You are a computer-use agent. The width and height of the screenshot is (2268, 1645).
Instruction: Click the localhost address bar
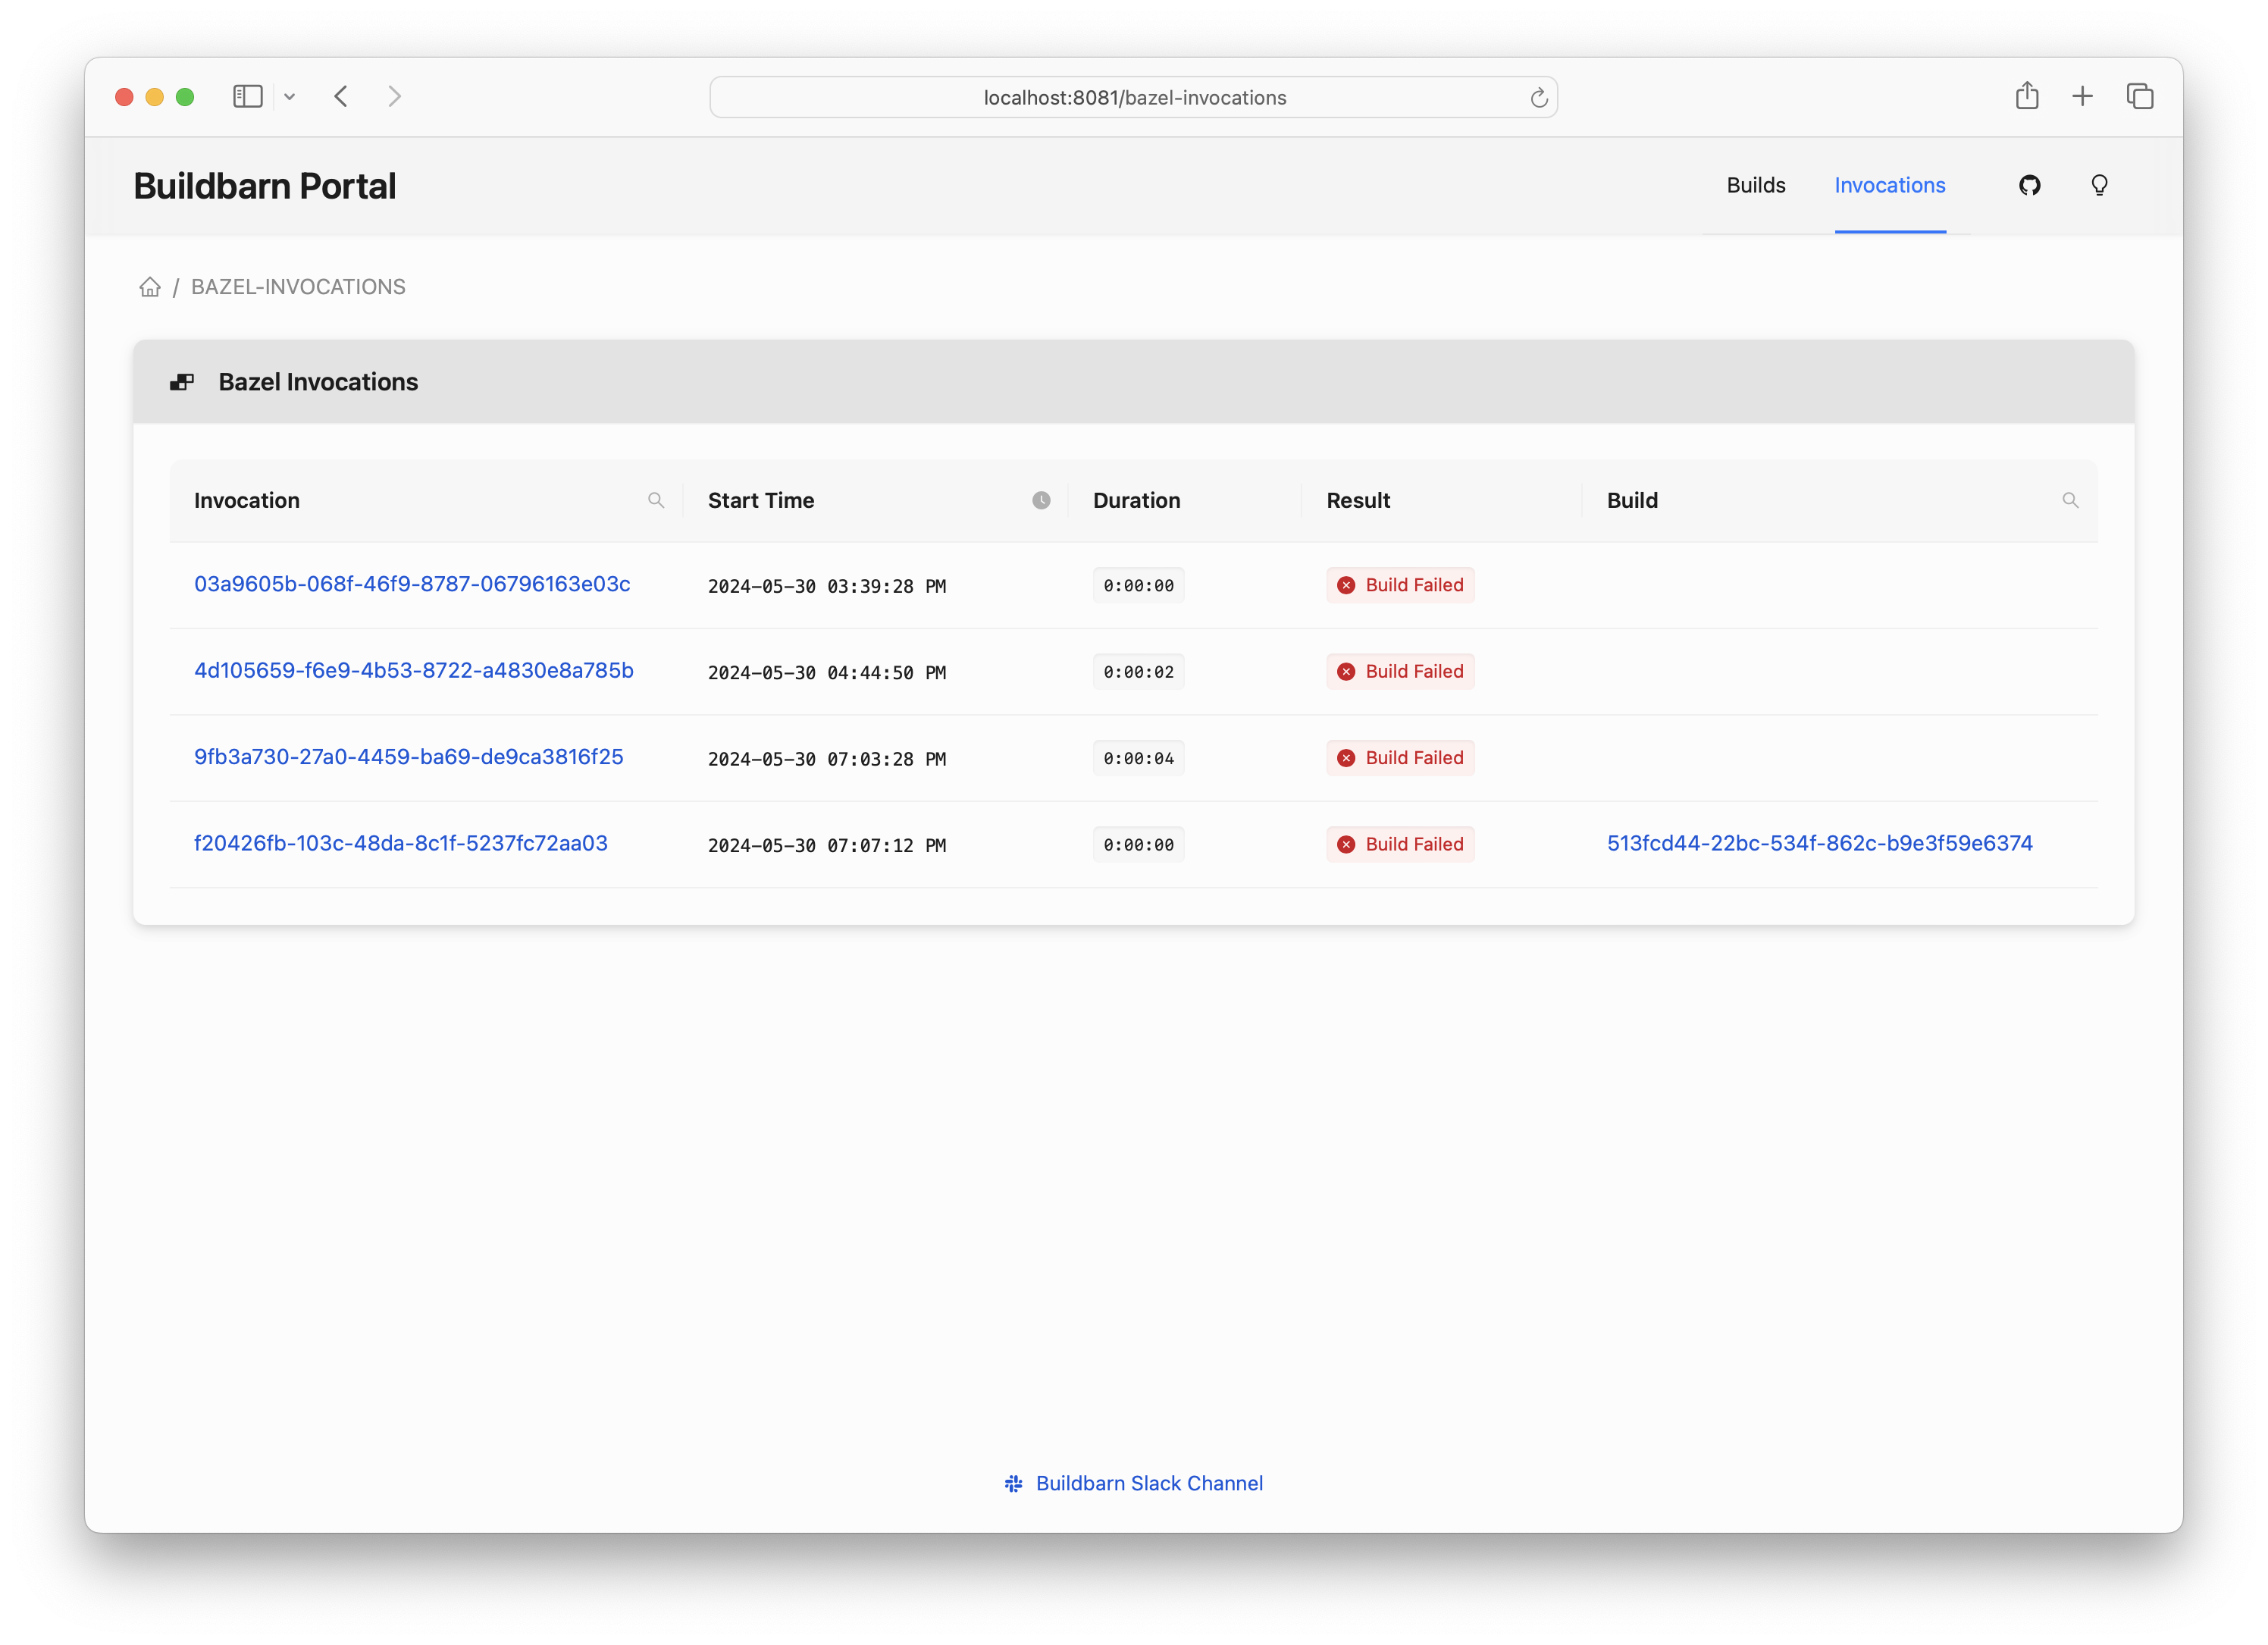(1134, 98)
